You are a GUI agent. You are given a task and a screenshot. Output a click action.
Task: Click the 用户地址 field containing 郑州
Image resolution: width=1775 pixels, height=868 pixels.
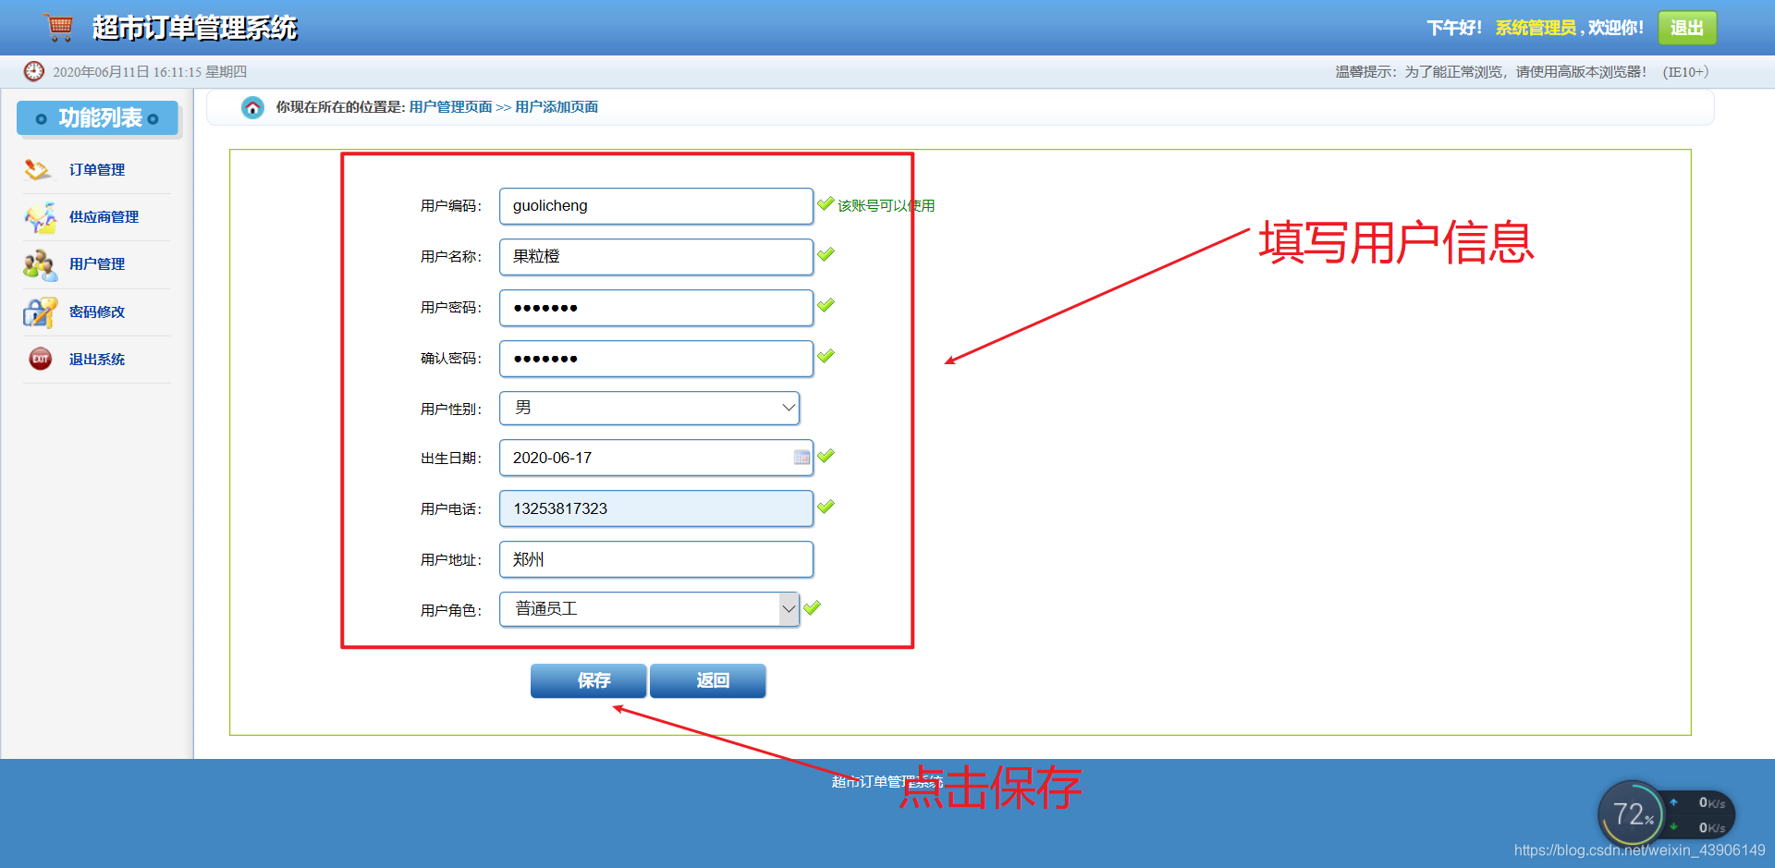tap(656, 559)
